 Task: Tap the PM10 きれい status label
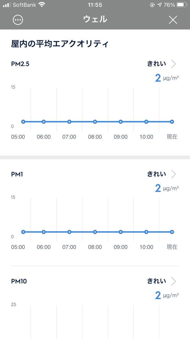click(x=157, y=281)
